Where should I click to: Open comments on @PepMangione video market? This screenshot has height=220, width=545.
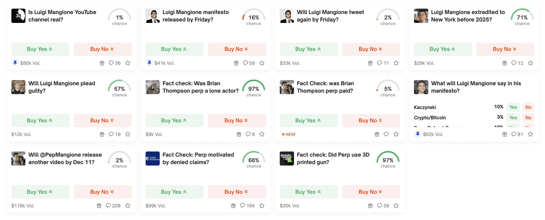pos(113,206)
